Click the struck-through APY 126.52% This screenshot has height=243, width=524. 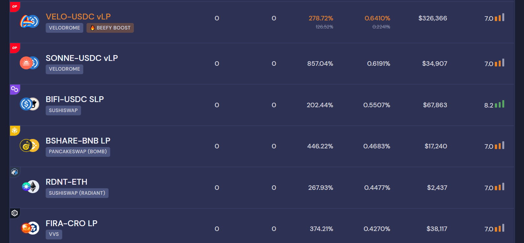click(324, 27)
